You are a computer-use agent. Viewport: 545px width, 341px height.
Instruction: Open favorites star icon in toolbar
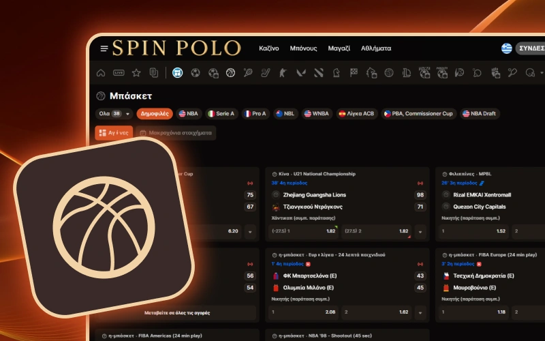[x=136, y=73]
